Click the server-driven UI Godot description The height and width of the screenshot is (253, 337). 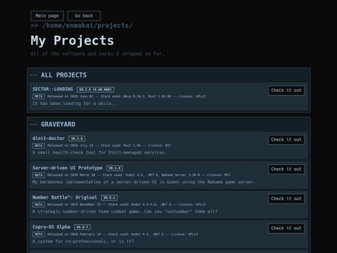[x=144, y=182]
